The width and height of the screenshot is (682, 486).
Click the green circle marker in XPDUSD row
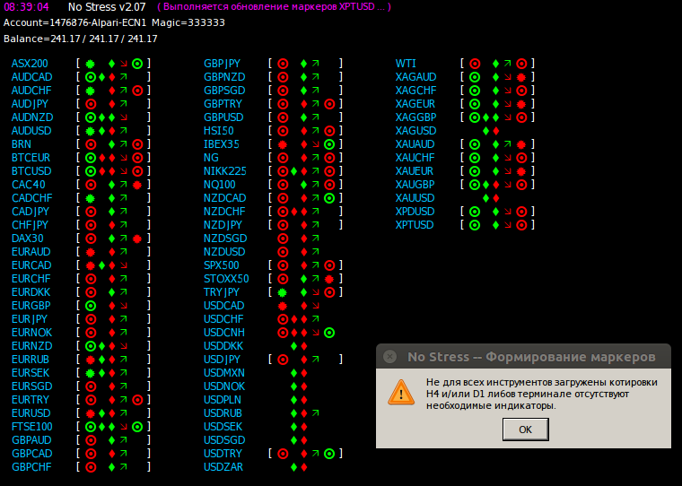coord(475,212)
